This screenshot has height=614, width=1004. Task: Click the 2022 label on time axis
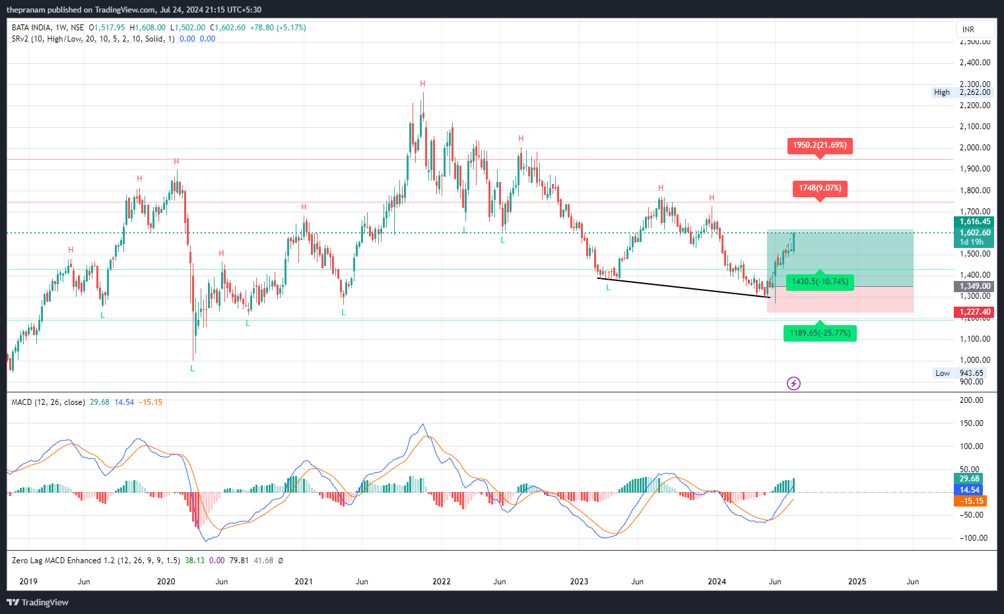pyautogui.click(x=442, y=582)
